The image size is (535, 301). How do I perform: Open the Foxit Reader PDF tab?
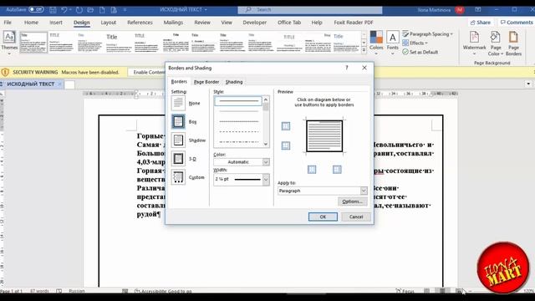(x=354, y=23)
